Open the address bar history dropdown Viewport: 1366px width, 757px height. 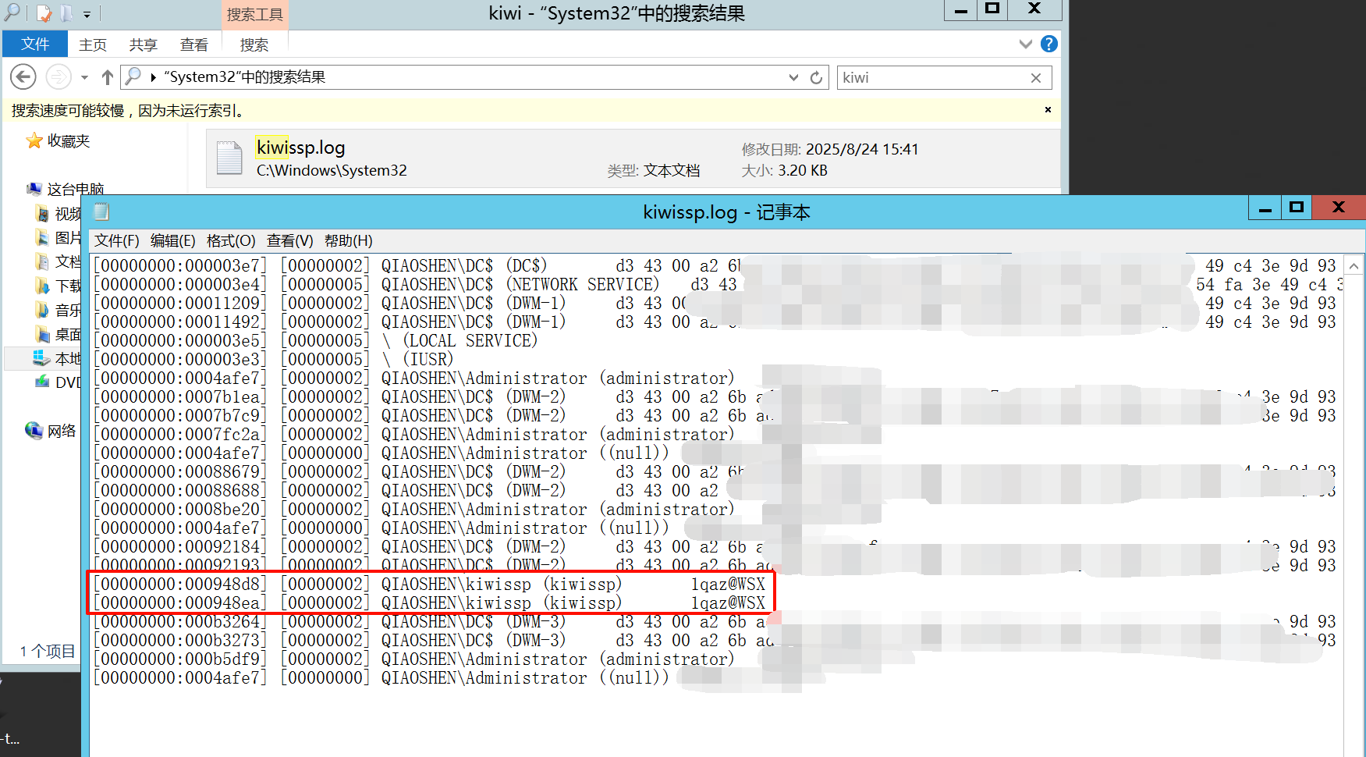(x=793, y=78)
